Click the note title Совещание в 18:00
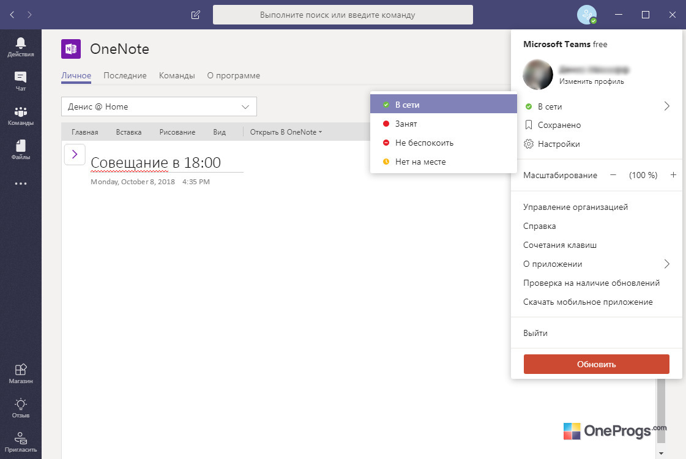This screenshot has width=686, height=459. tap(156, 162)
